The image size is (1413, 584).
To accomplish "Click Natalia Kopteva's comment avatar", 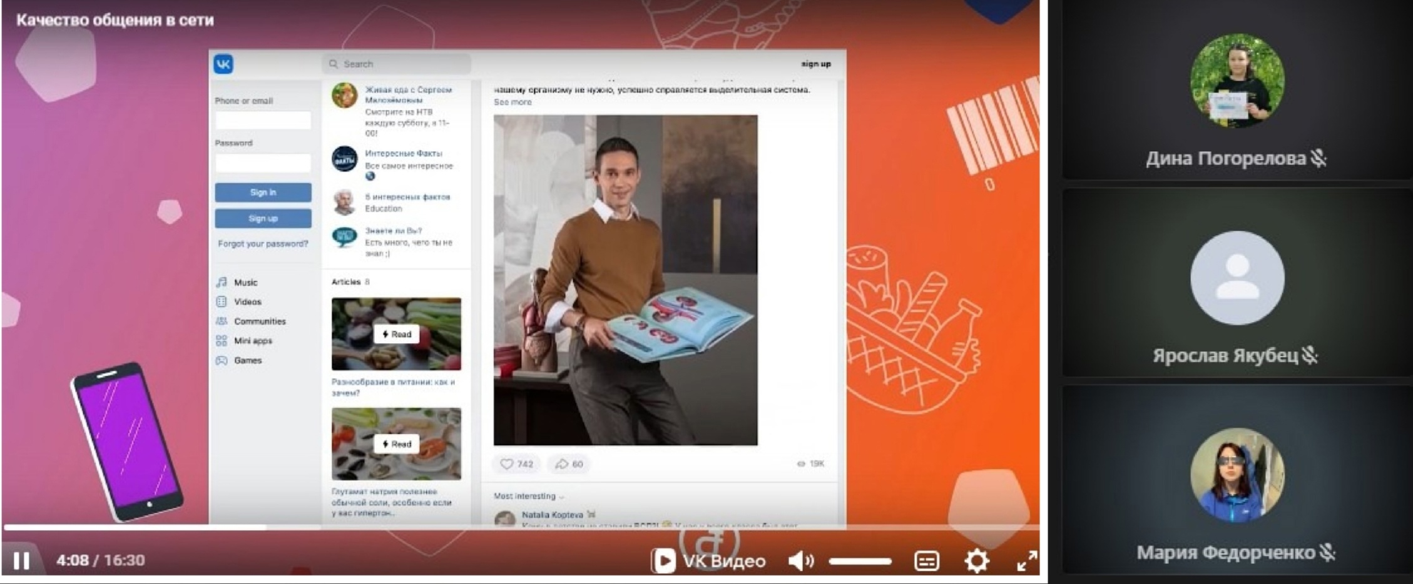I will point(504,519).
